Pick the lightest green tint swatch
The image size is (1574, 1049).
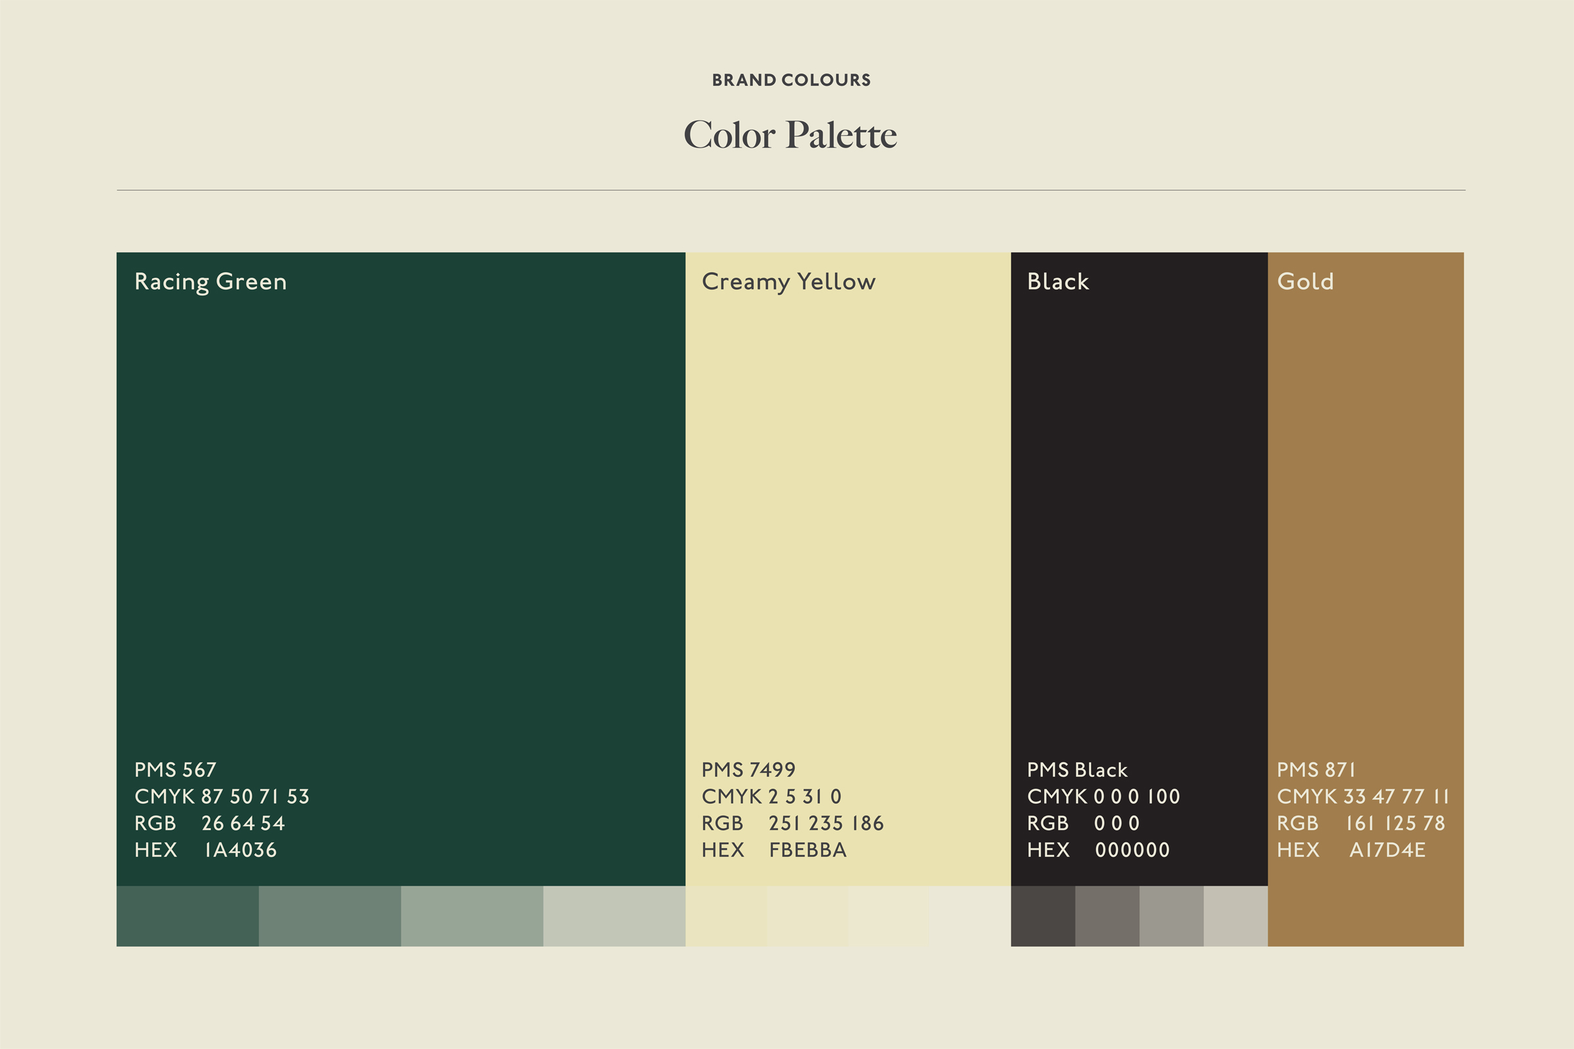[615, 916]
